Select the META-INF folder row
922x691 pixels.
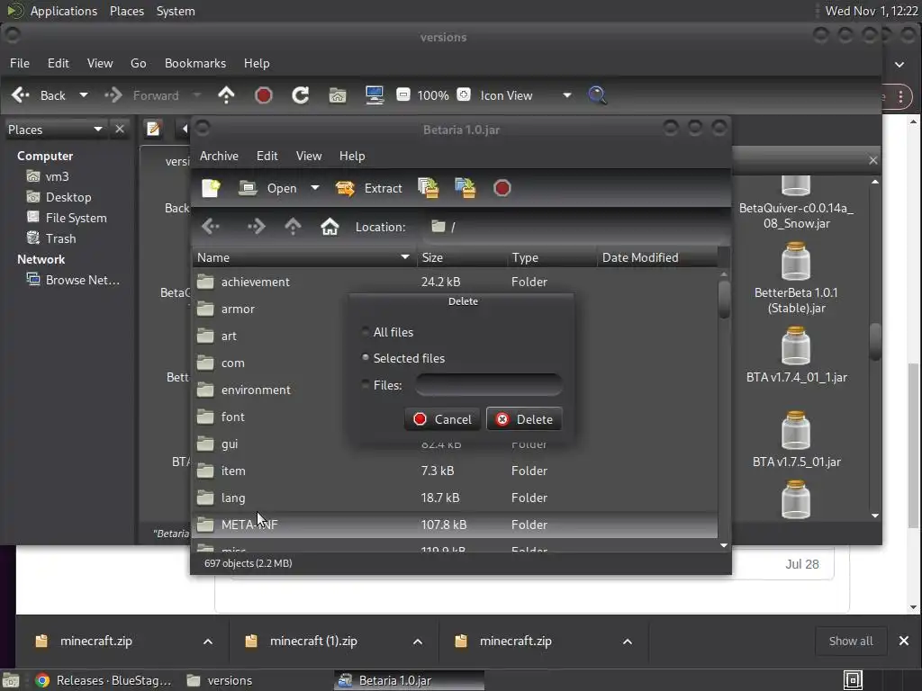coord(455,525)
